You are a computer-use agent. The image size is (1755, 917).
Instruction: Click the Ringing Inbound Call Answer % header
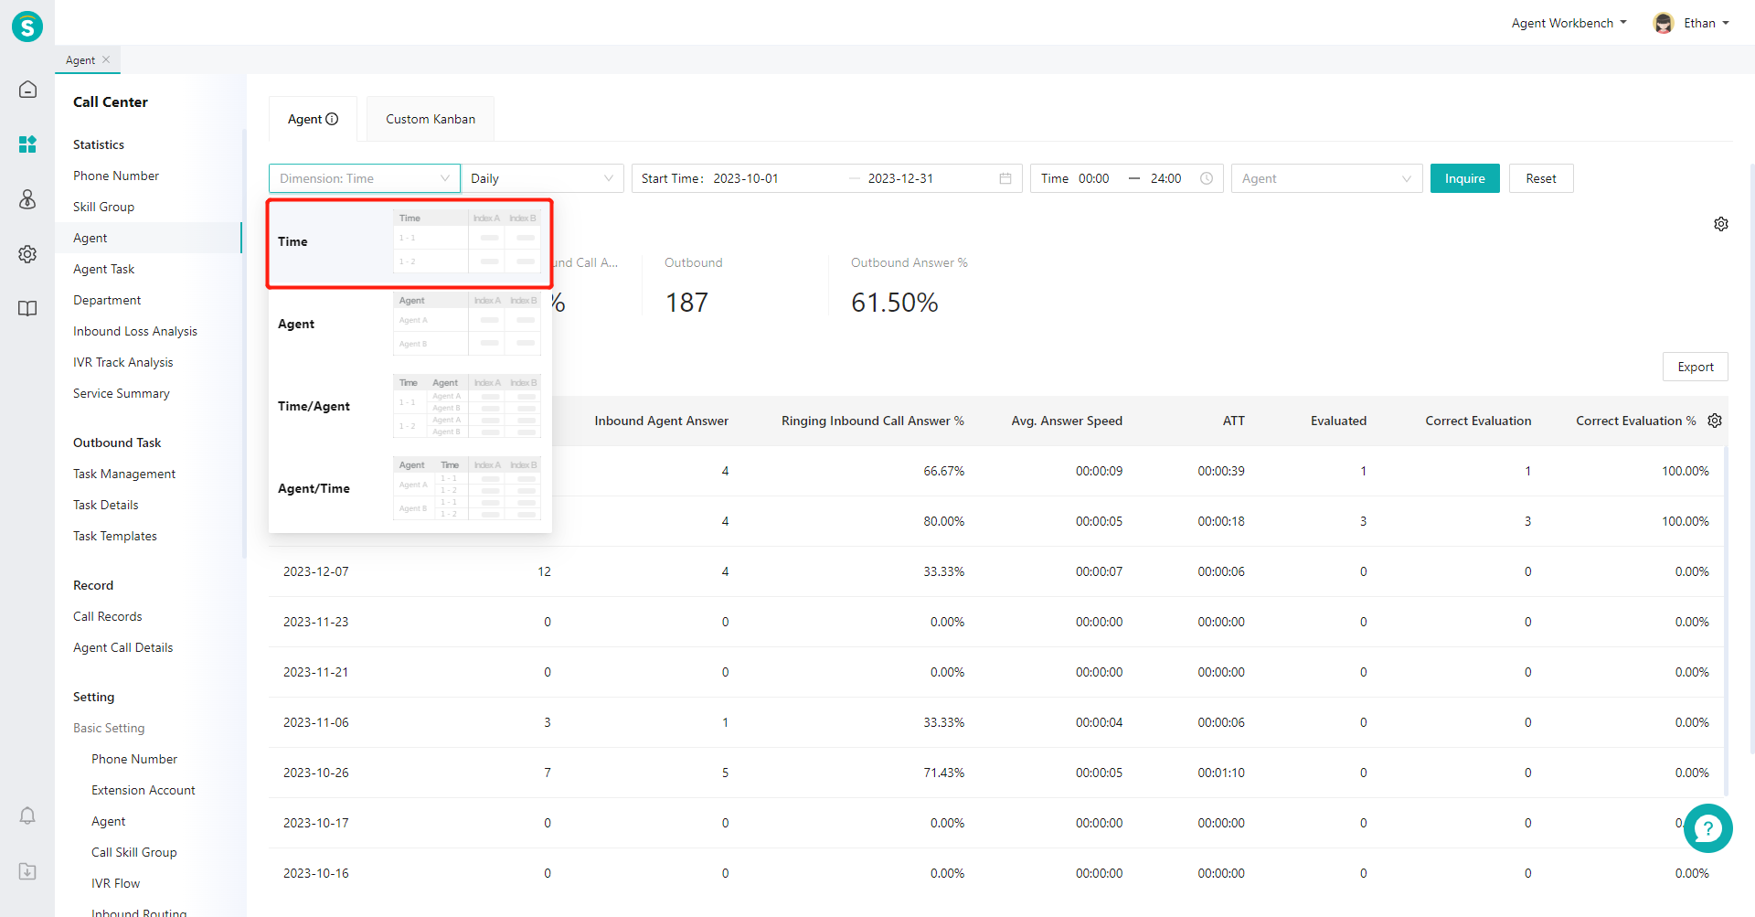coord(873,421)
